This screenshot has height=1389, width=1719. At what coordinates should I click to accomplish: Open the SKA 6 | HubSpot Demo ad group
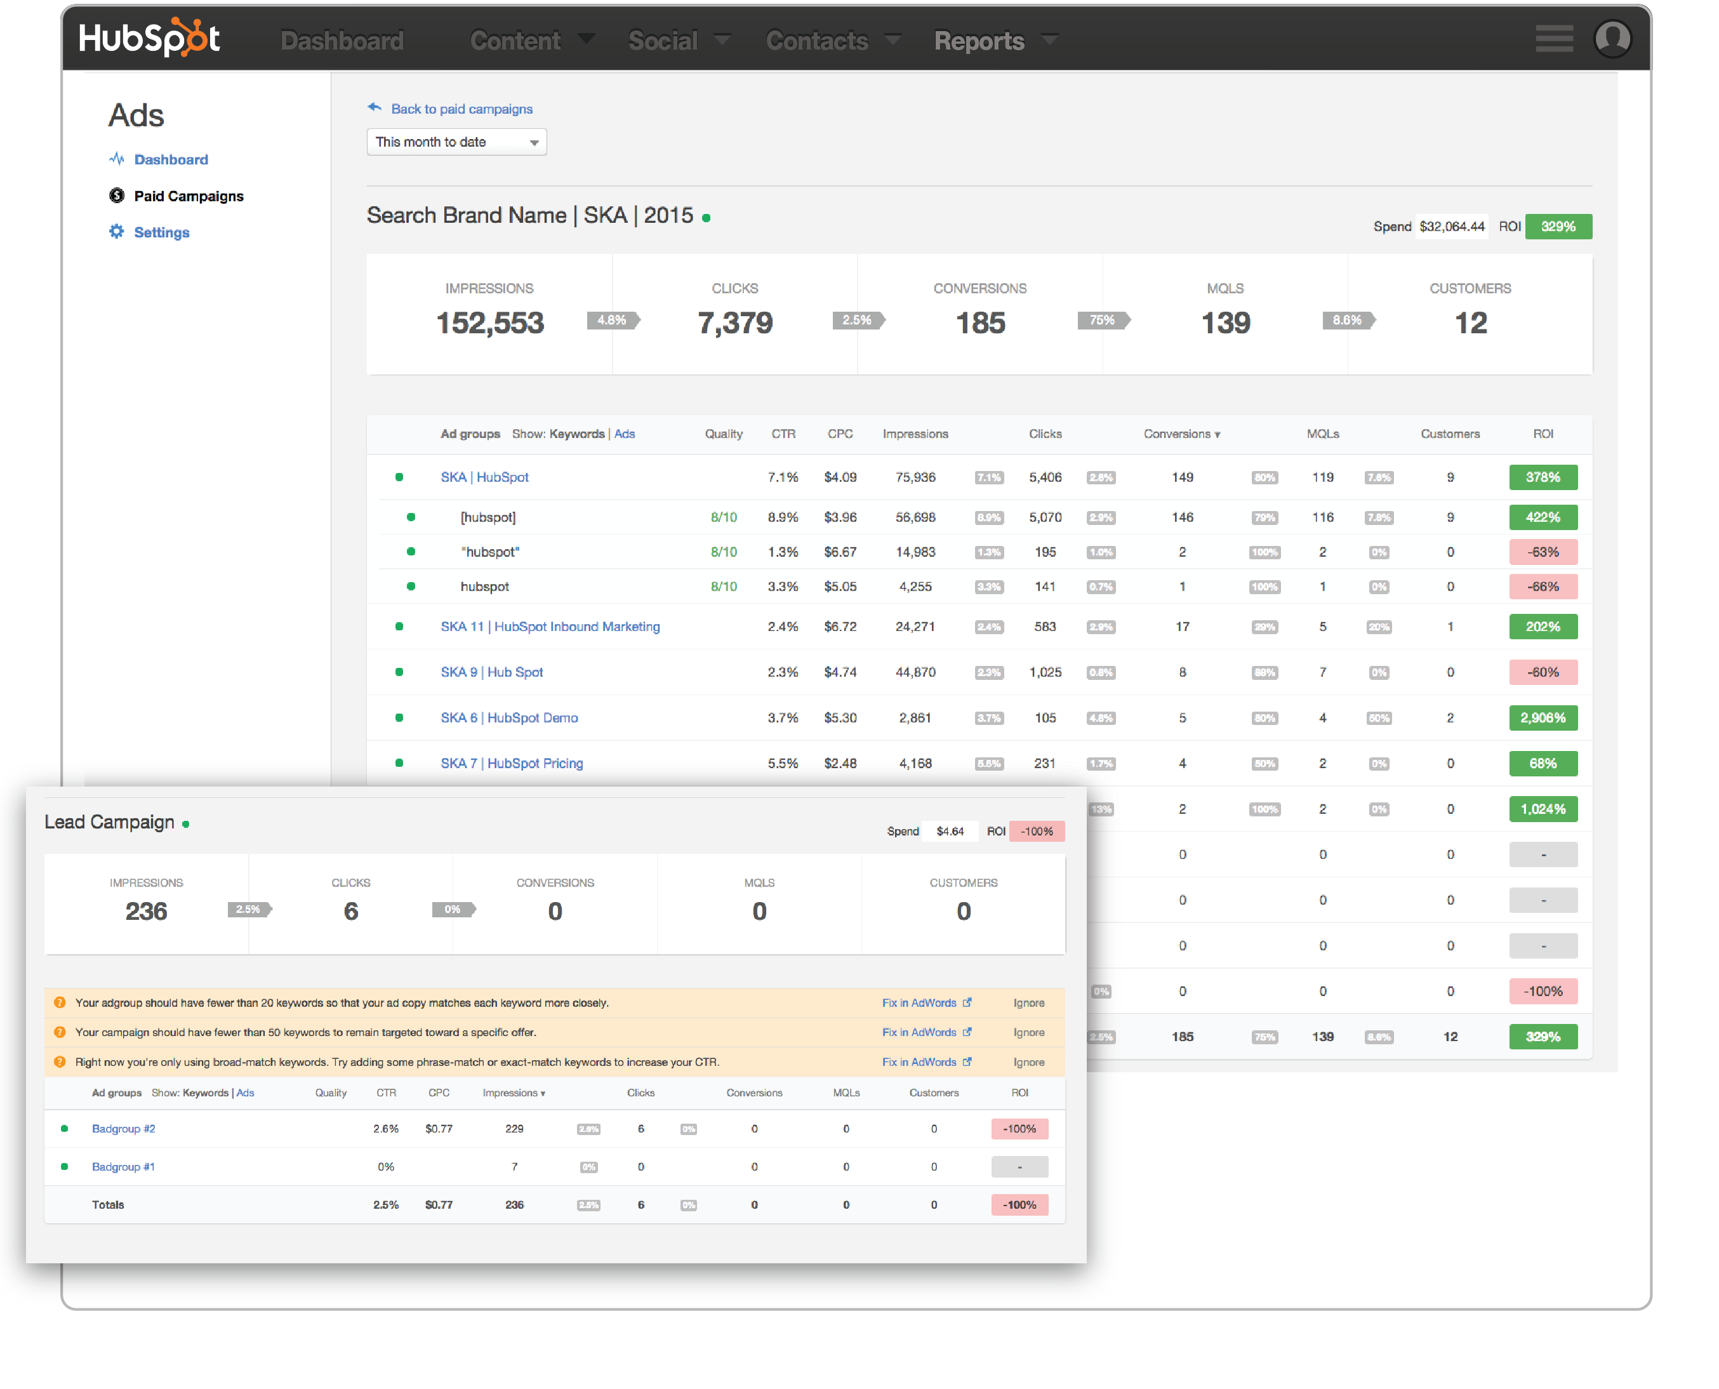[508, 718]
